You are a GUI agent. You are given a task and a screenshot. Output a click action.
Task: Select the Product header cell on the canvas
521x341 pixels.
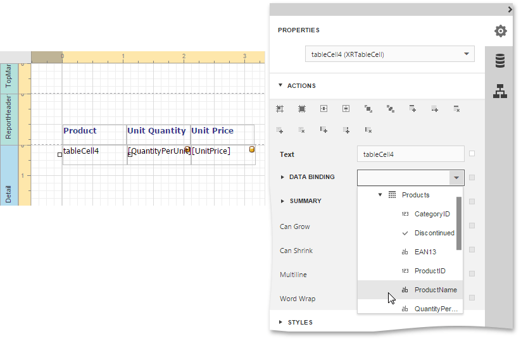coord(95,135)
